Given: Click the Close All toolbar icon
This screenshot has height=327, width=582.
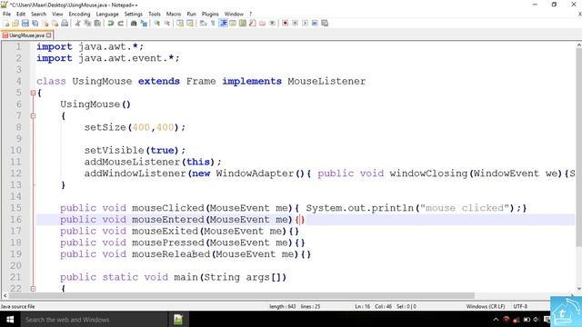Looking at the screenshot, I should pyautogui.click(x=55, y=23).
